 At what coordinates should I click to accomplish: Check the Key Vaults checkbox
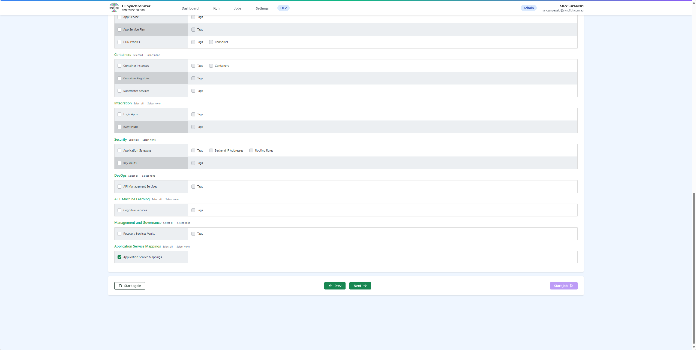coord(119,163)
